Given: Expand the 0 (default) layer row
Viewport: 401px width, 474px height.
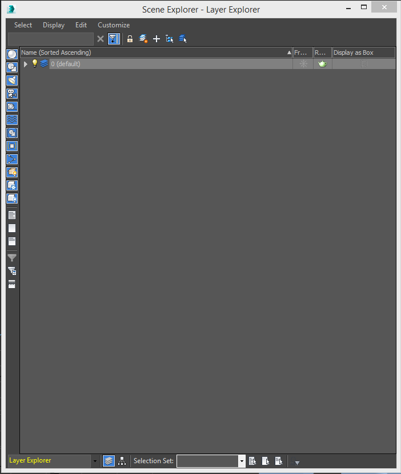Looking at the screenshot, I should point(26,64).
